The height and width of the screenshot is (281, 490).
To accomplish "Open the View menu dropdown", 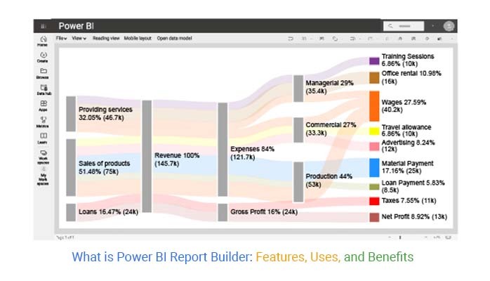I will (79, 38).
